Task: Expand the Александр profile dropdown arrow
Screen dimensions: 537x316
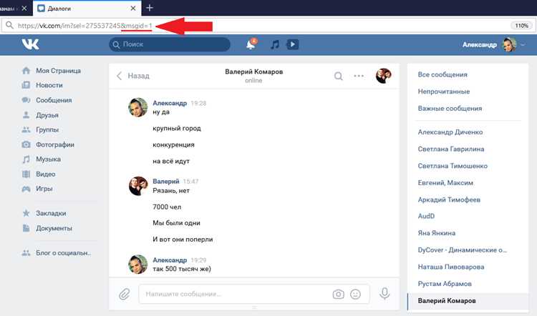Action: point(523,45)
